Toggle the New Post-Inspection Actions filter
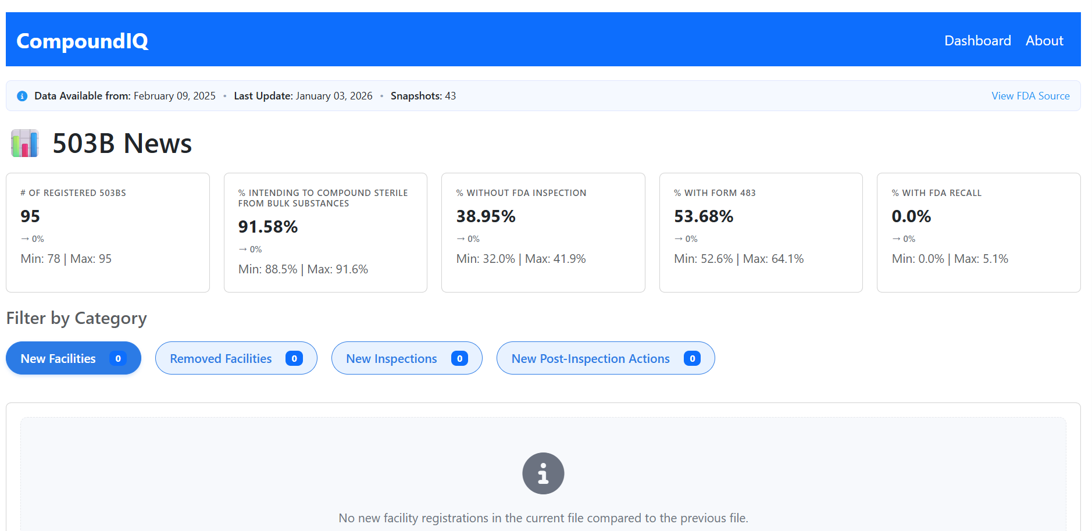The height and width of the screenshot is (531, 1092). tap(605, 358)
